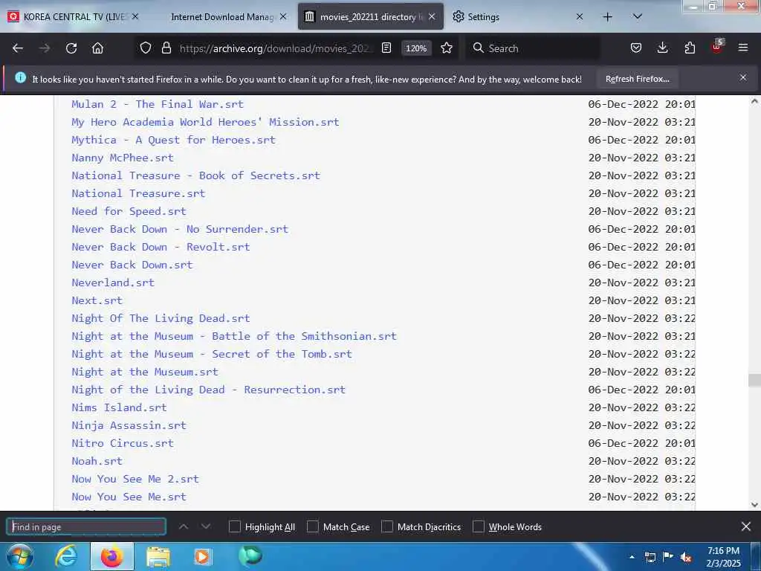Image resolution: width=761 pixels, height=571 pixels.
Task: Click the Find in page field
Action: click(86, 527)
